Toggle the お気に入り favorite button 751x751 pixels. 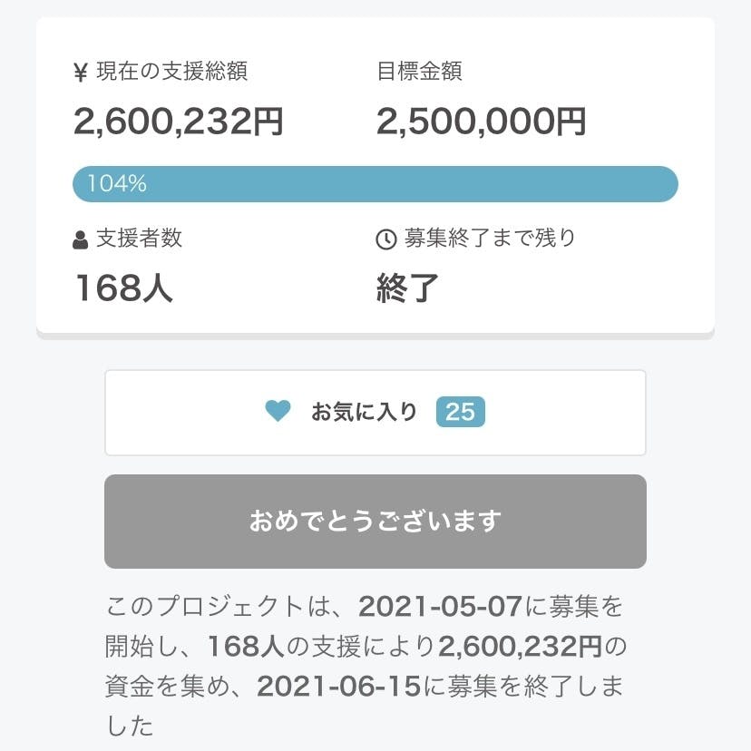375,413
